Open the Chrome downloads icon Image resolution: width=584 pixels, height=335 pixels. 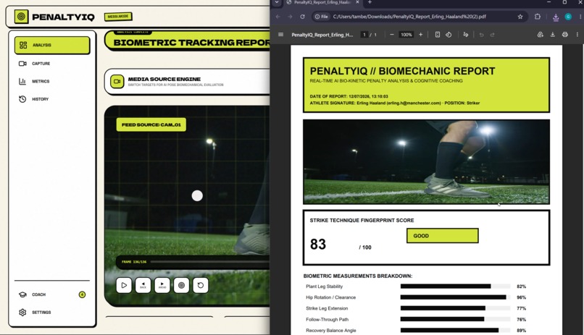click(555, 17)
